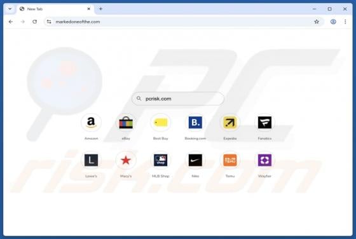356x239 pixels.
Task: Open the Nike swoosh shortcut icon
Action: (x=195, y=160)
